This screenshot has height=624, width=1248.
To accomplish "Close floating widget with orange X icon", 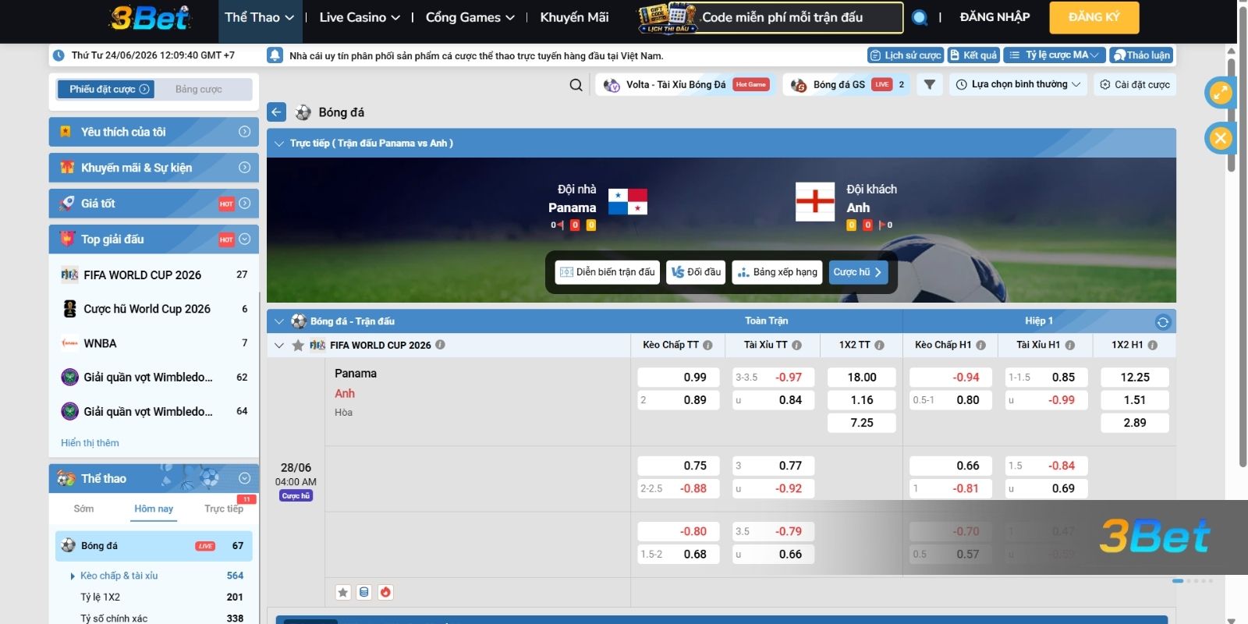I will (1220, 139).
